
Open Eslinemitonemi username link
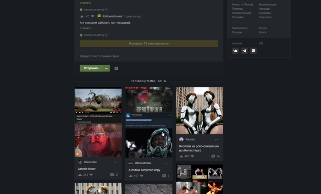tap(113, 17)
